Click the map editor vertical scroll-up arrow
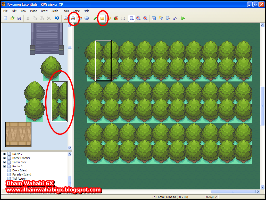266x200 pixels. pyautogui.click(x=262, y=25)
